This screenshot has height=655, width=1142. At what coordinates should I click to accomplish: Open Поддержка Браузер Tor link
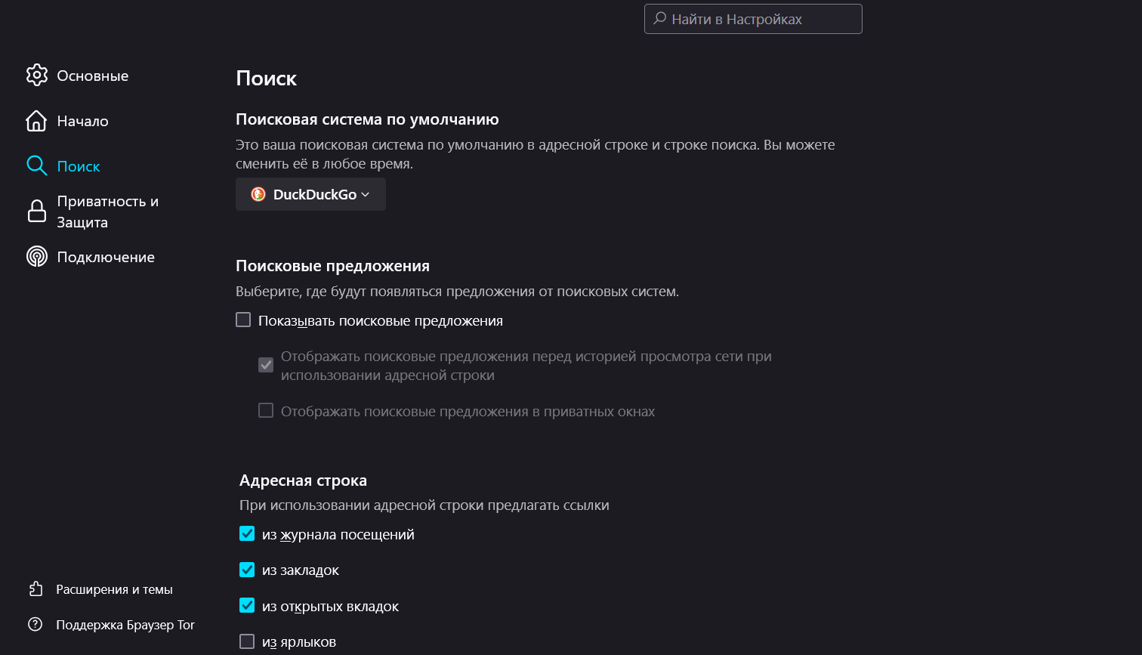pyautogui.click(x=125, y=625)
